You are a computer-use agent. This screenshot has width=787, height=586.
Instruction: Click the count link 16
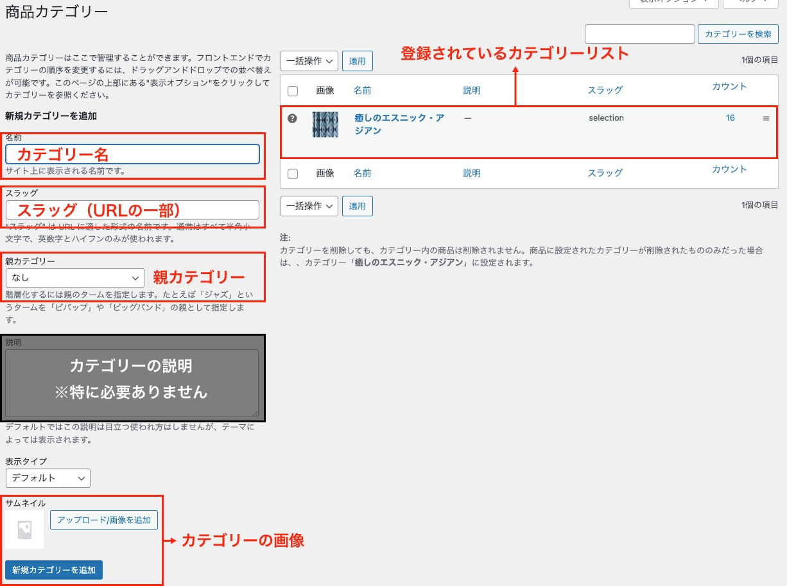(731, 118)
